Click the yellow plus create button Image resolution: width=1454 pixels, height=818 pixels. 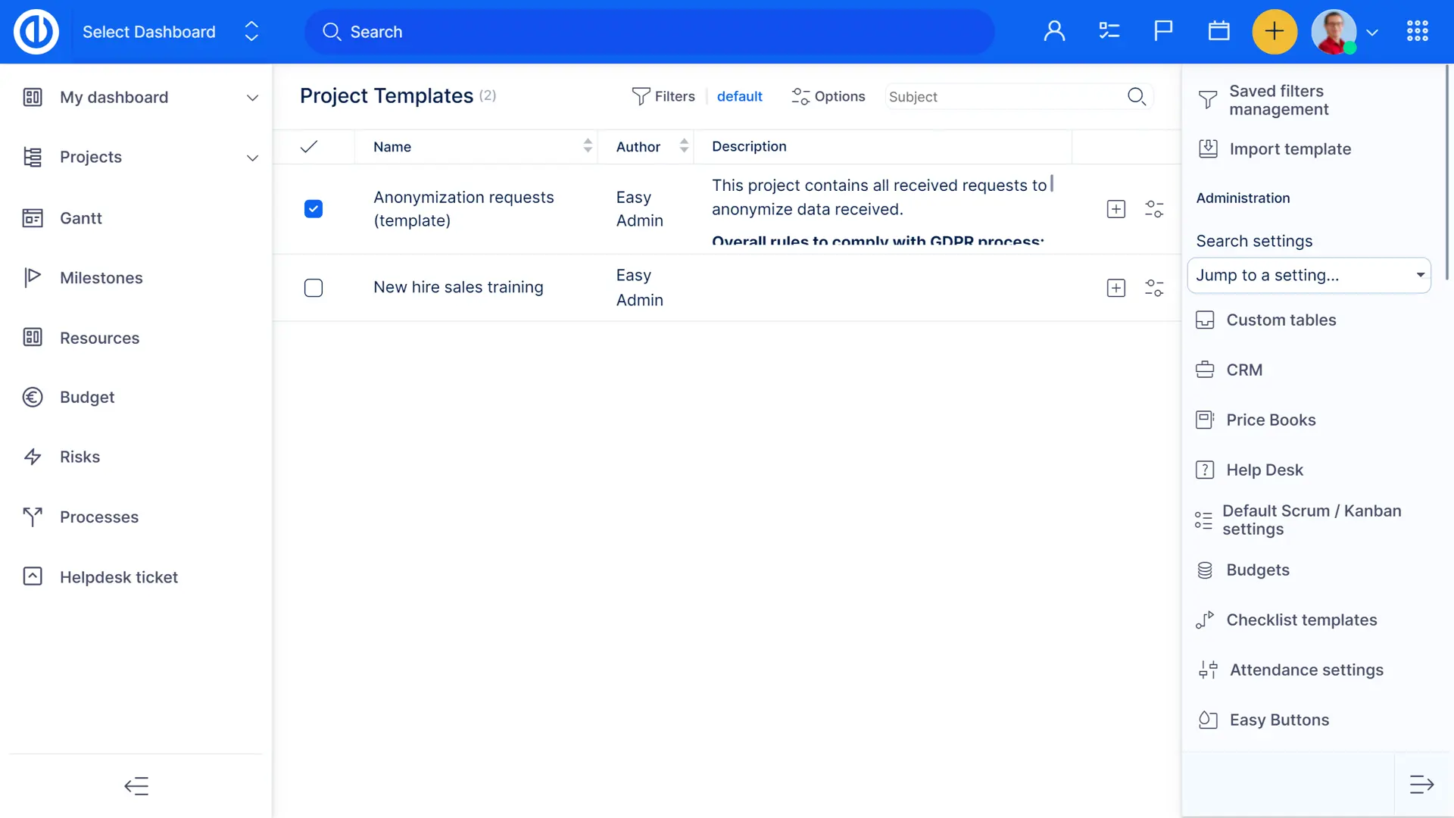(x=1275, y=32)
